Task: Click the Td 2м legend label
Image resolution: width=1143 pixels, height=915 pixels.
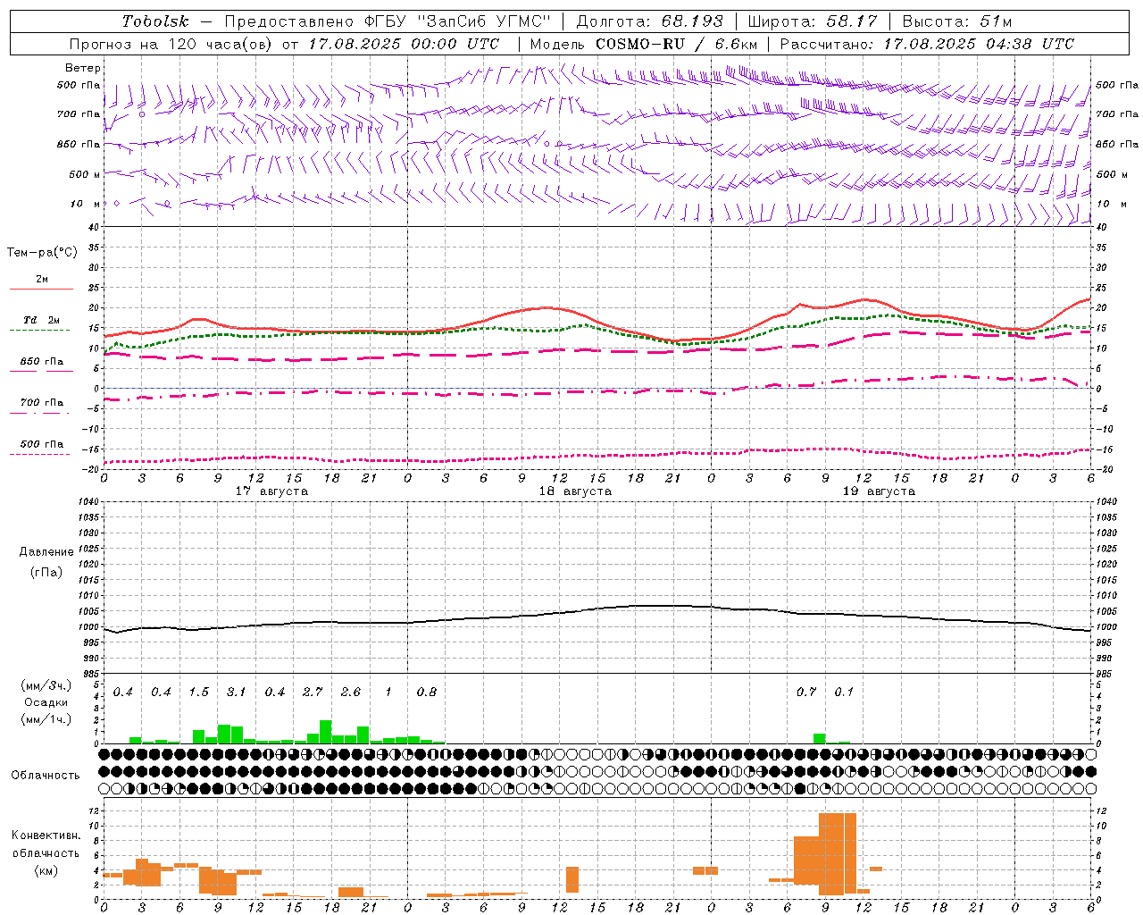Action: pos(41,320)
